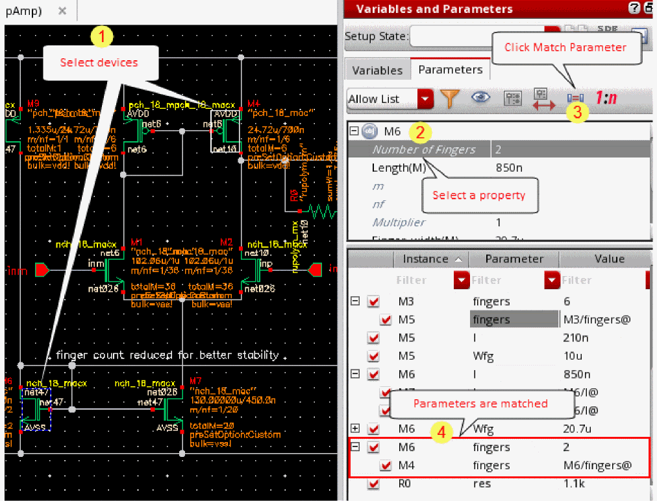The image size is (657, 501).
Task: Open the Instance column filter dropdown
Action: tap(461, 281)
